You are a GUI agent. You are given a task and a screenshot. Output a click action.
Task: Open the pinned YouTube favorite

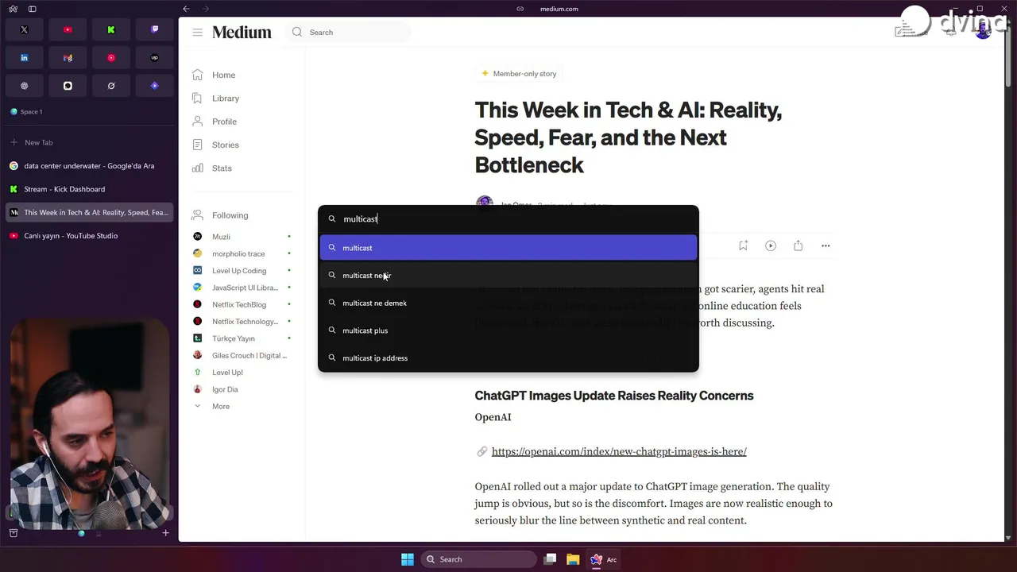68,29
